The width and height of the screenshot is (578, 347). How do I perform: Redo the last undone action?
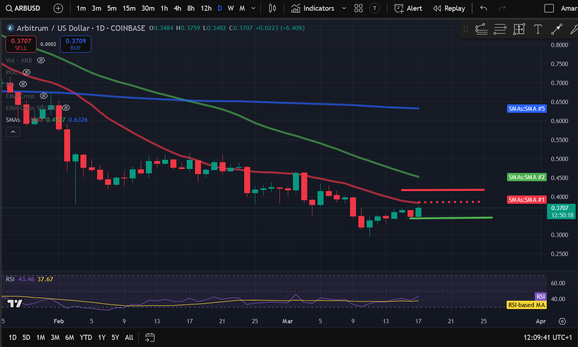502,8
